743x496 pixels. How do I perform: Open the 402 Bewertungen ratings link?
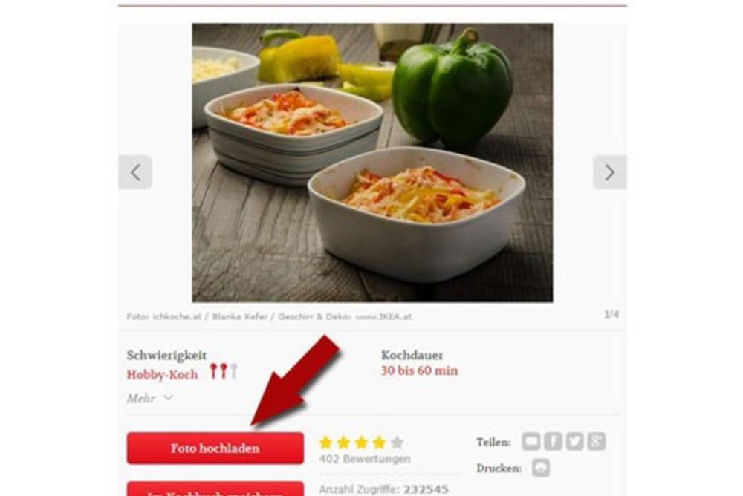[364, 459]
